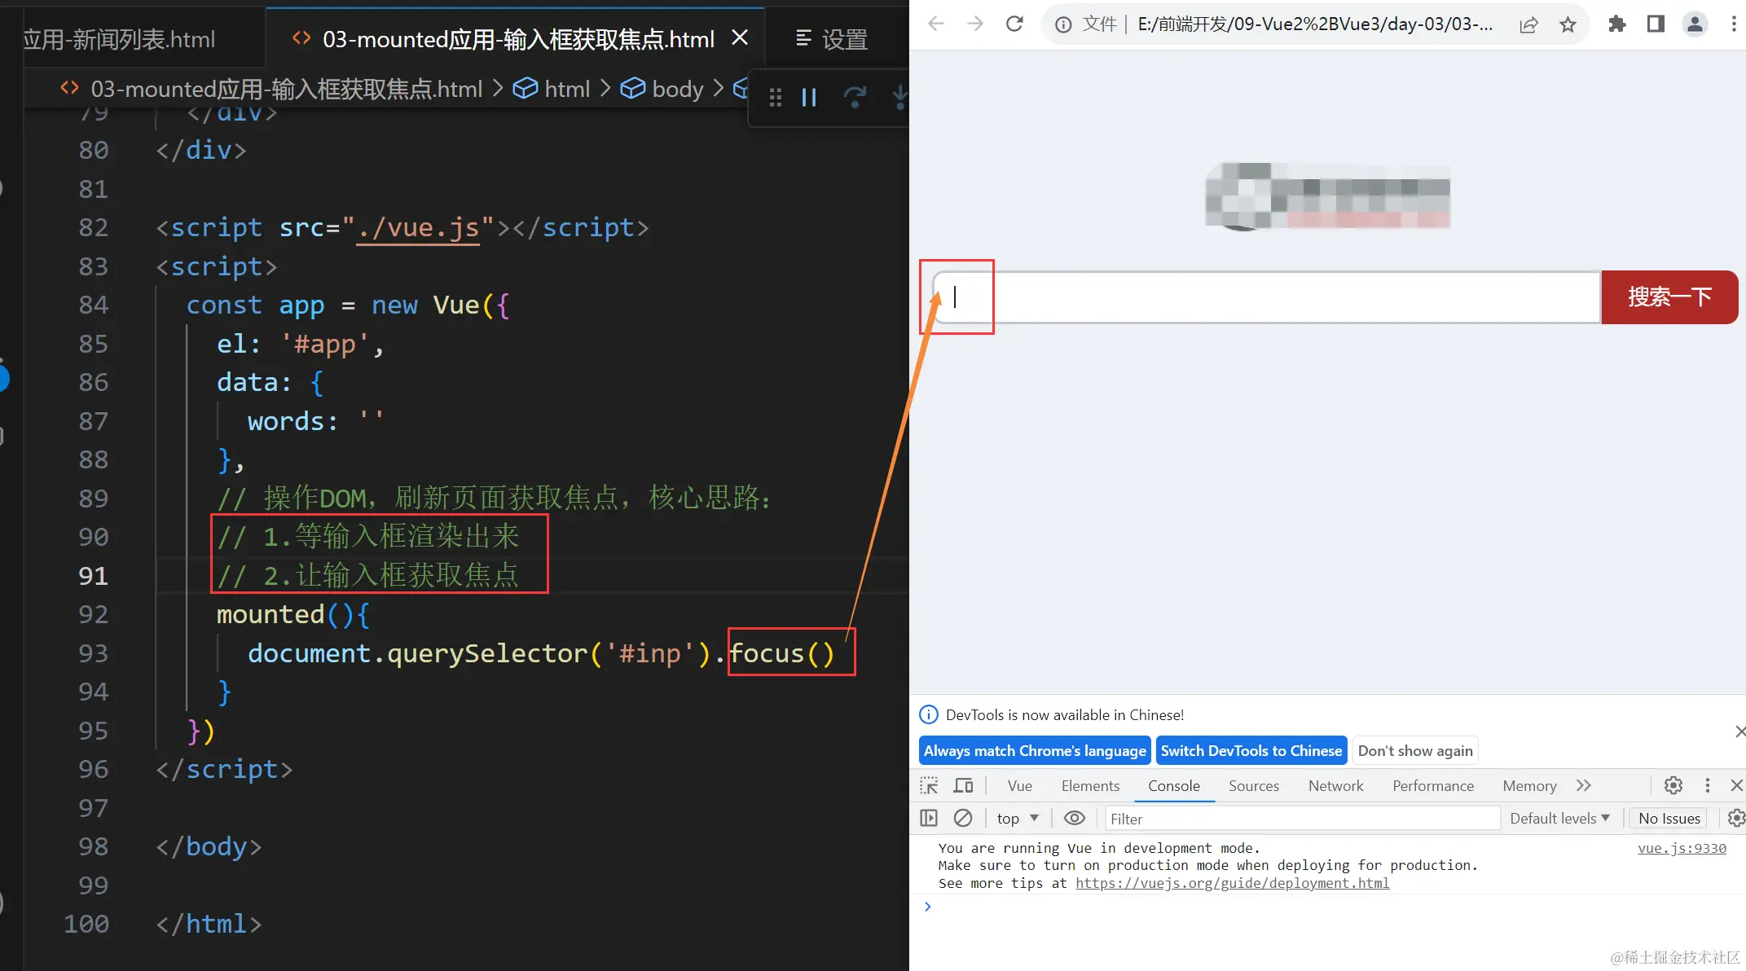Open DevTools customize three-dot menu
1746x971 pixels.
[x=1708, y=786]
